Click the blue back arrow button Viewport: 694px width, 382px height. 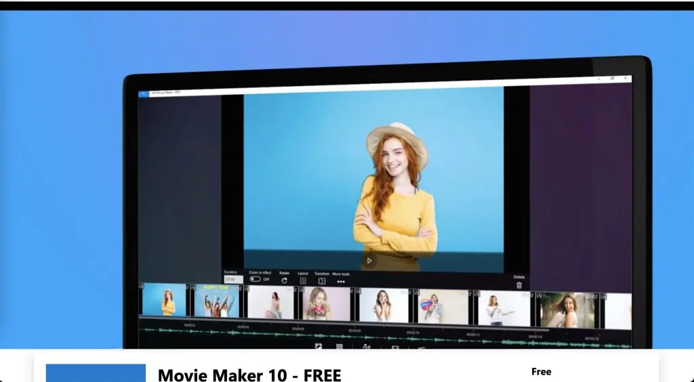[x=144, y=93]
